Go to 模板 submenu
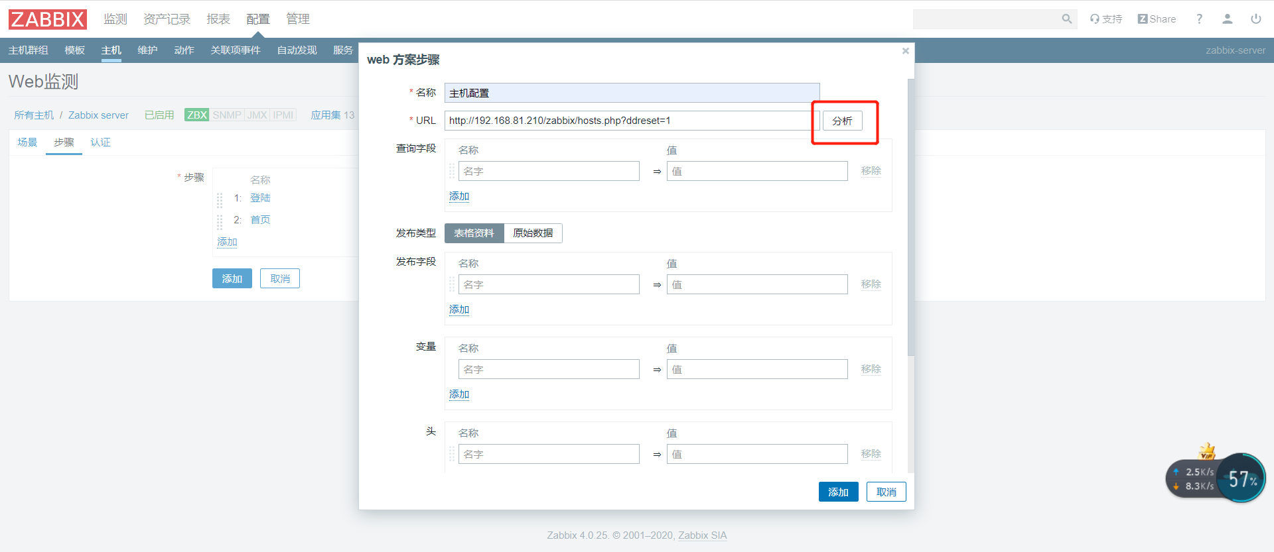The width and height of the screenshot is (1274, 552). tap(74, 50)
